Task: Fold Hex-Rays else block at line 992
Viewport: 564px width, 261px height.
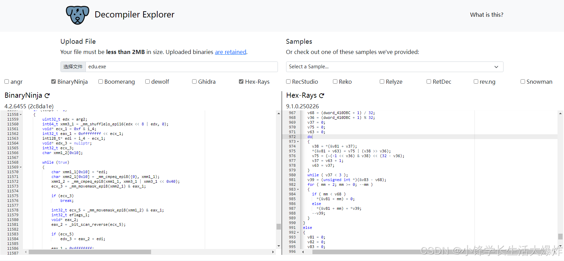Action: tap(298, 232)
